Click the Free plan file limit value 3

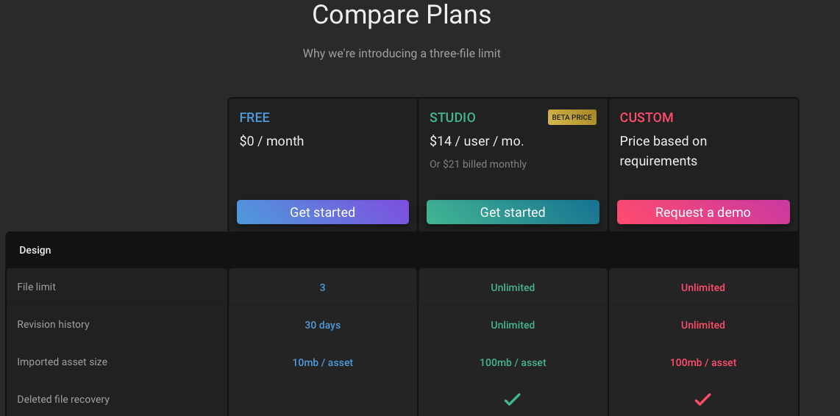(x=322, y=287)
